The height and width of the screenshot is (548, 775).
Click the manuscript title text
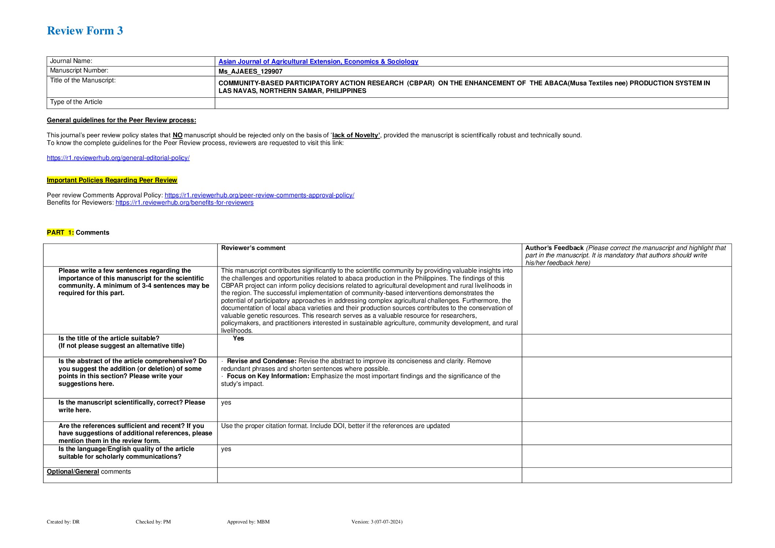tap(463, 87)
